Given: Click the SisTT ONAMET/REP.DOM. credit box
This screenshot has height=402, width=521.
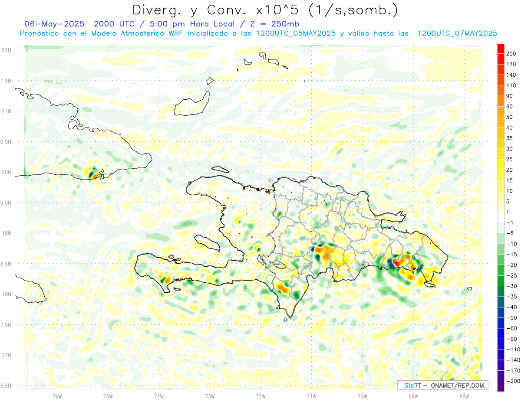Looking at the screenshot, I should (442, 385).
